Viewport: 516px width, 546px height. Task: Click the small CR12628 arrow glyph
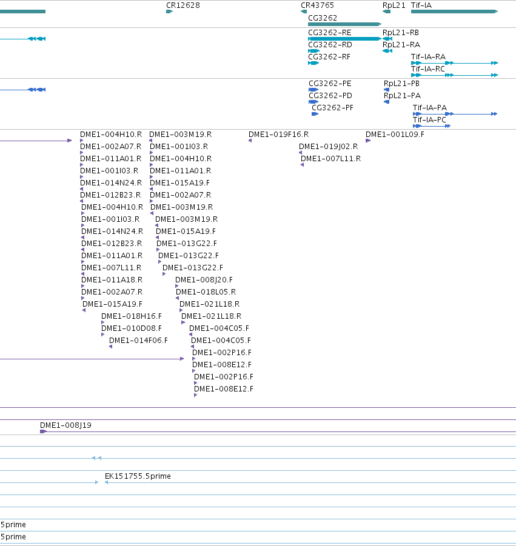click(169, 12)
